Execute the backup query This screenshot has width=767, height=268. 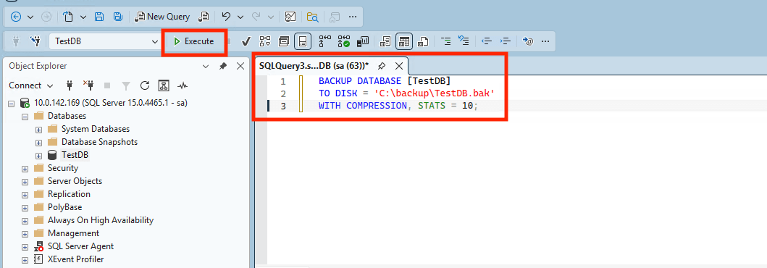[x=194, y=41]
